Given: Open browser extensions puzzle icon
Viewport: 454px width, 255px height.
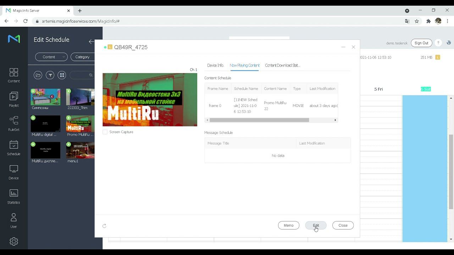Looking at the screenshot, I should (x=428, y=21).
